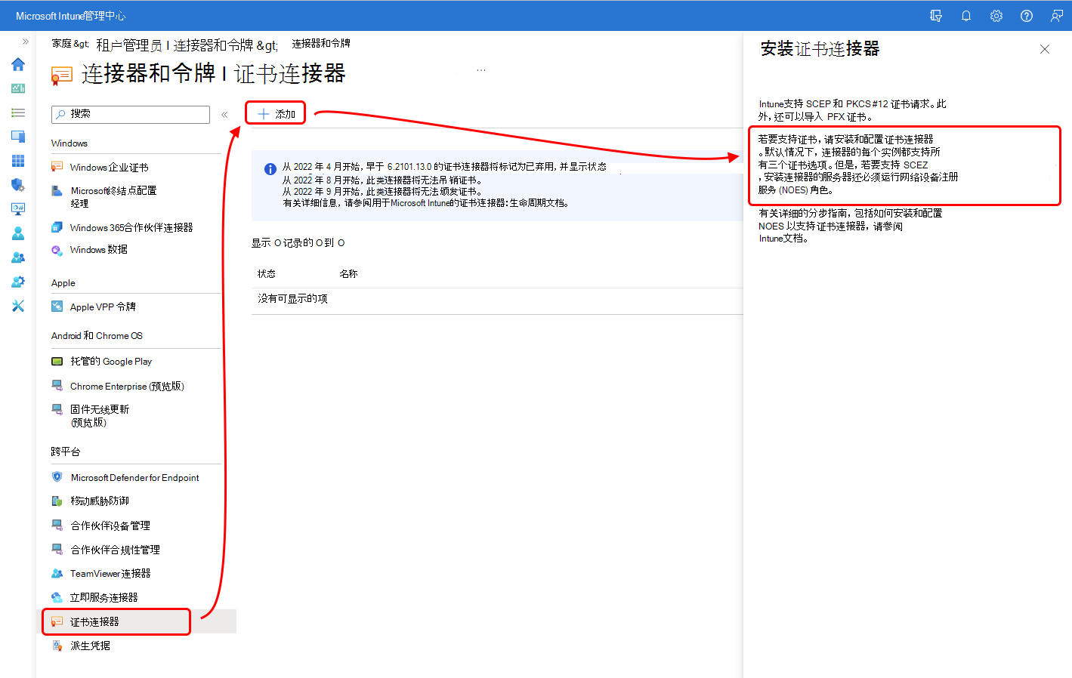Collapse the connectors menu with double chevron

tap(224, 115)
